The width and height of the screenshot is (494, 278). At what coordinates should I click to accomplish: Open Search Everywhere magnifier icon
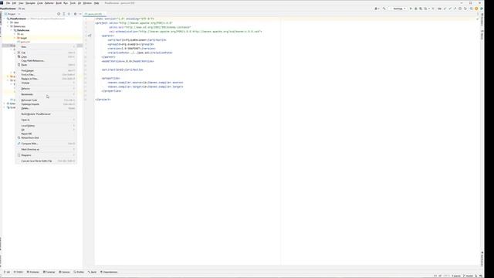[x=472, y=8]
